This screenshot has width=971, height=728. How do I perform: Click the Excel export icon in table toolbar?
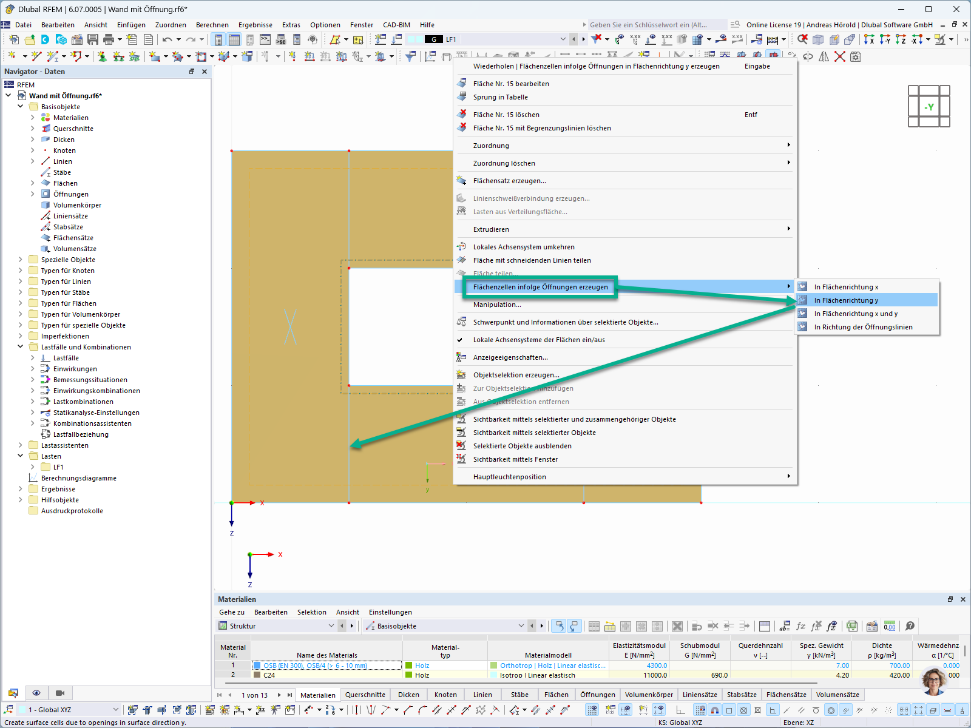pyautogui.click(x=852, y=626)
